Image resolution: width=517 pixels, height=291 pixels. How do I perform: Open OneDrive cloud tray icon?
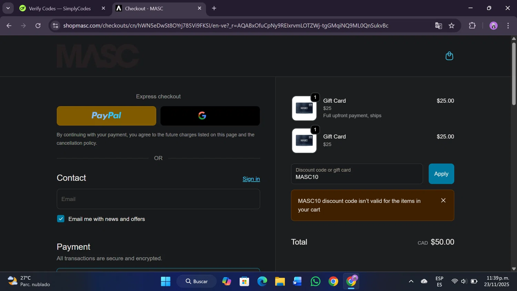(x=424, y=281)
